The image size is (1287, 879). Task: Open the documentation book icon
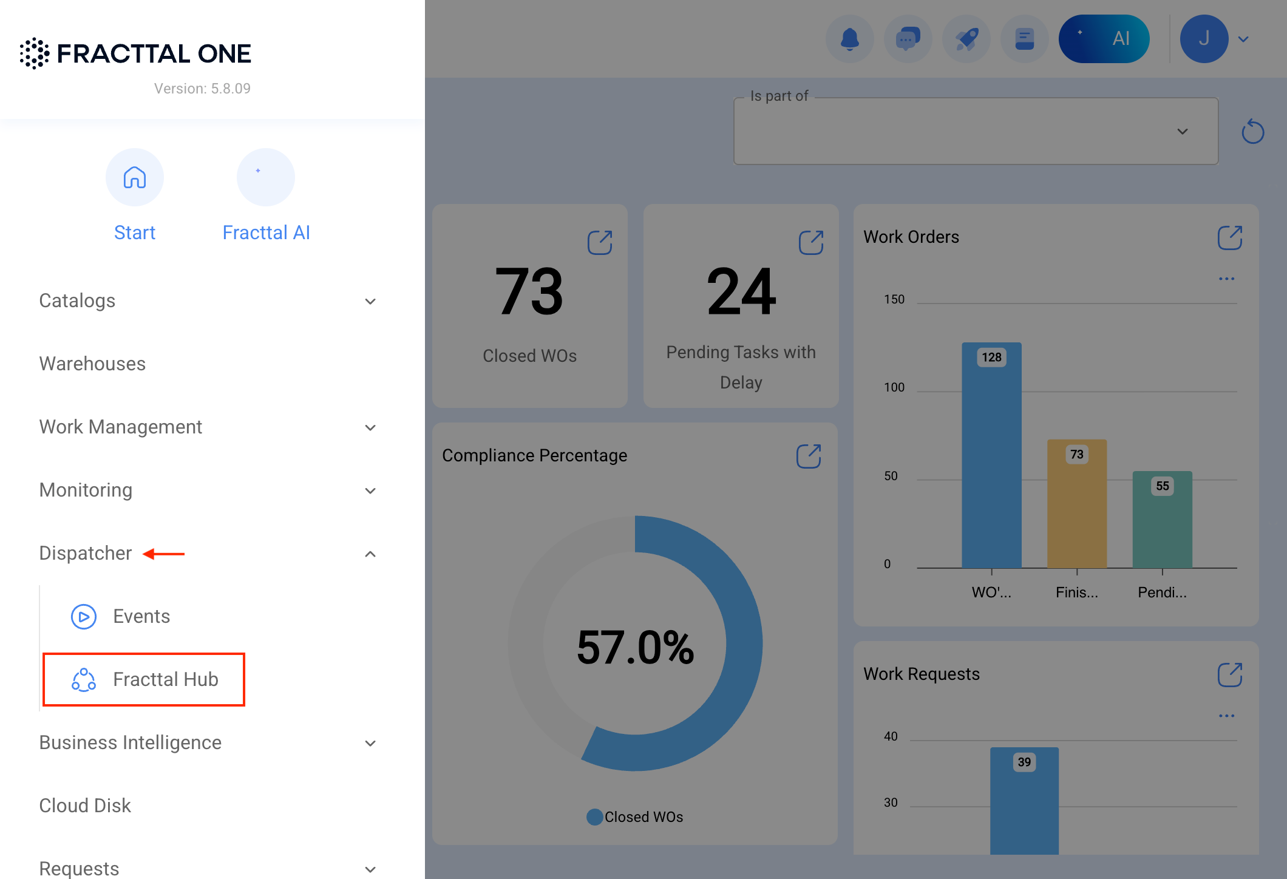(x=1025, y=39)
